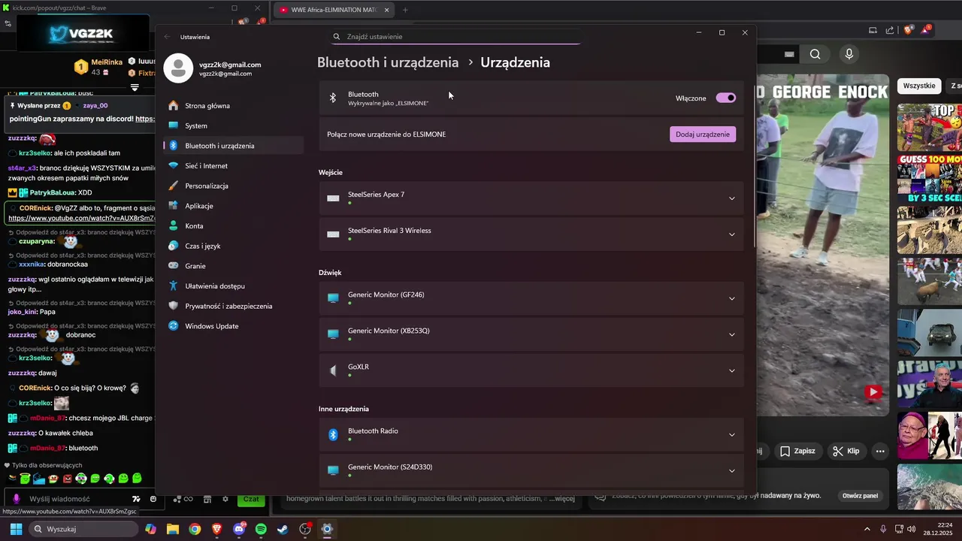Click the Bluetooth icon in Bluetooth row

(333, 98)
